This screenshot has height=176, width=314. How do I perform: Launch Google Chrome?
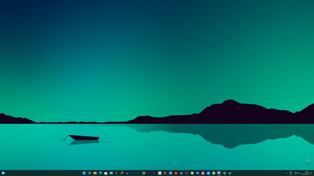144,173
